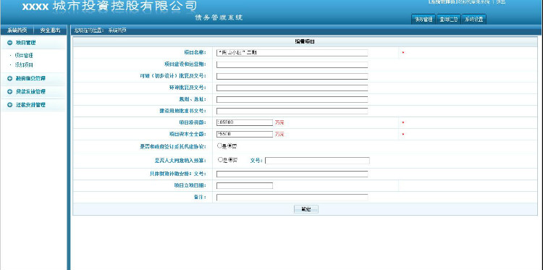Expand the 贷款发放管理 sidebar section
Screen dimensions: 543x270
[x=9, y=92]
